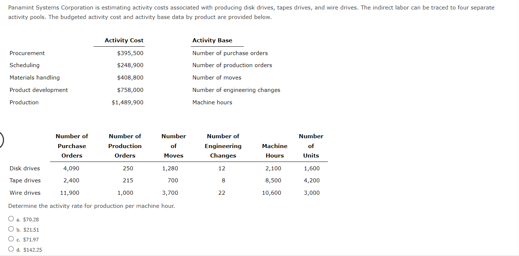Screen dimensions: 519x256
Task: Click the Number of Purchase Orders header
Action: point(72,146)
